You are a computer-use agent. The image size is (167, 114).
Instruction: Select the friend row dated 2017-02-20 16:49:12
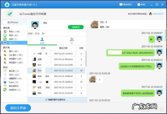[x=56, y=82]
